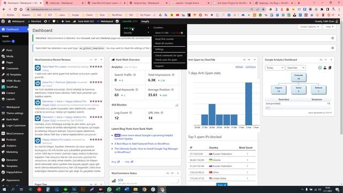The height and width of the screenshot is (193, 343).
Task: Open WooCommerce from the sidebar
Action: 14,133
